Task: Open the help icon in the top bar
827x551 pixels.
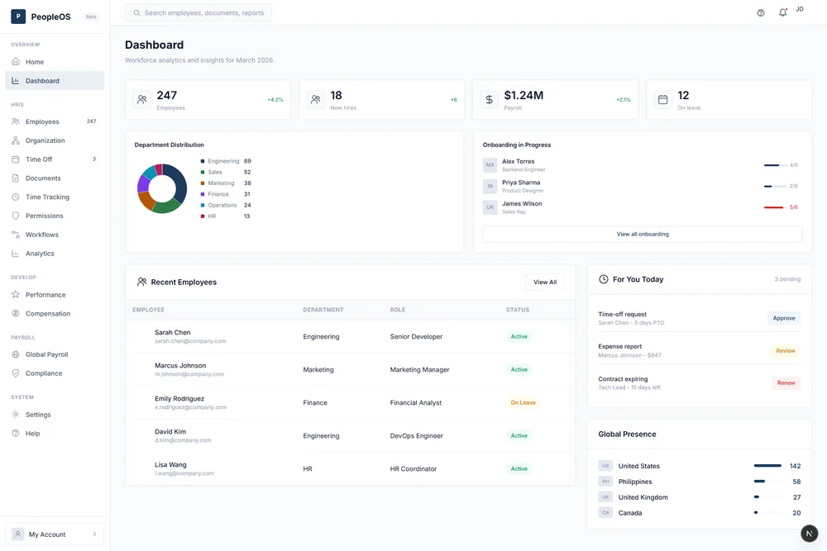Action: pos(761,12)
